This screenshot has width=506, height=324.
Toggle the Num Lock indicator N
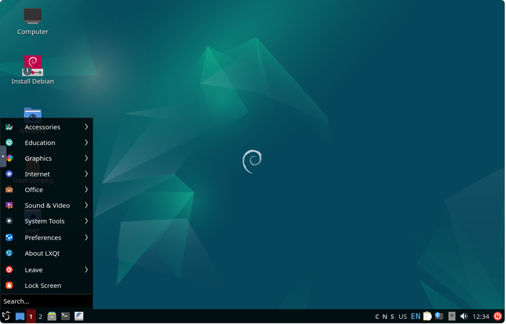point(384,317)
